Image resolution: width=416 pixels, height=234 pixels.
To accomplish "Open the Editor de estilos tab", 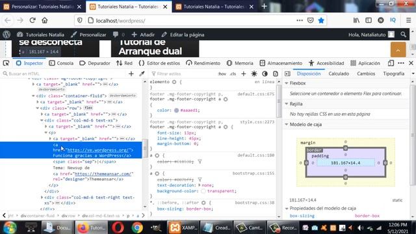I will (159, 63).
